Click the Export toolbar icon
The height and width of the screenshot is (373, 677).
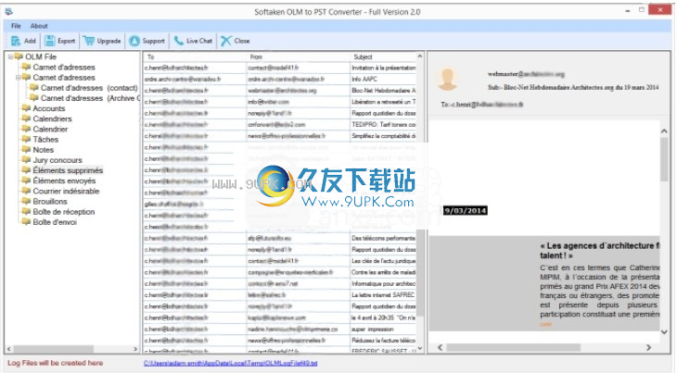[50, 41]
